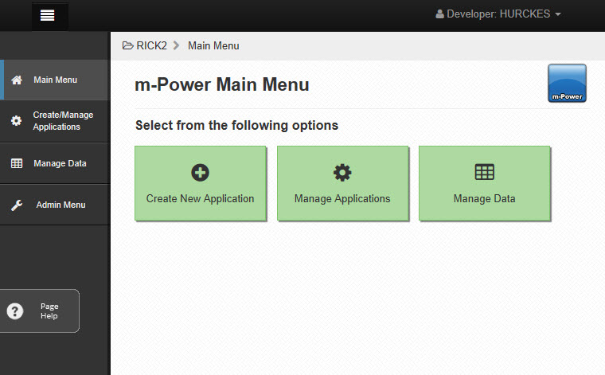This screenshot has width=605, height=375.
Task: Open Admin Menu from the sidebar
Action: click(x=55, y=205)
